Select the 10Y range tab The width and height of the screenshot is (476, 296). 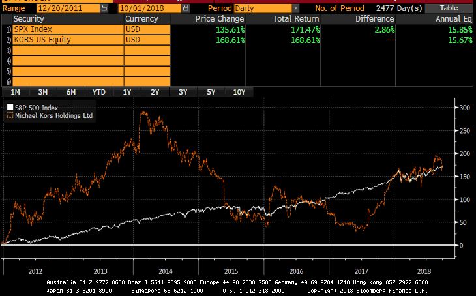point(239,92)
